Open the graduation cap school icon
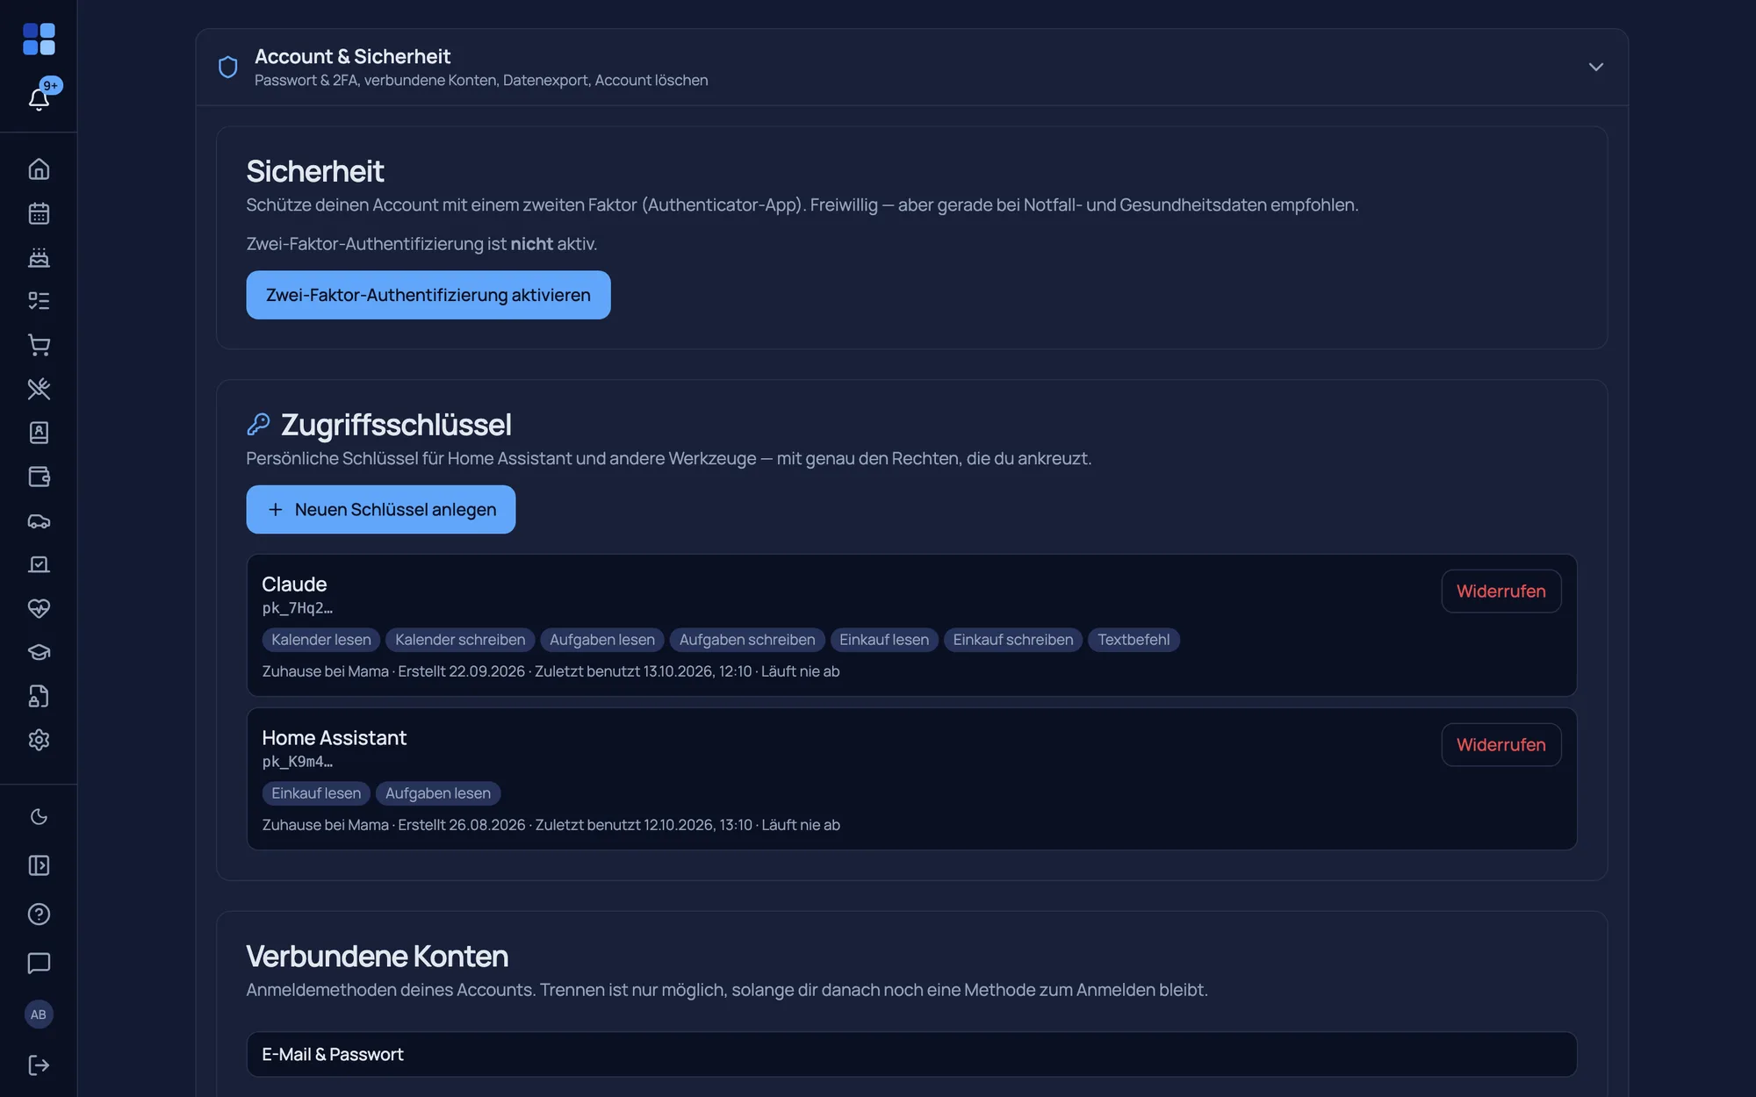 tap(39, 652)
